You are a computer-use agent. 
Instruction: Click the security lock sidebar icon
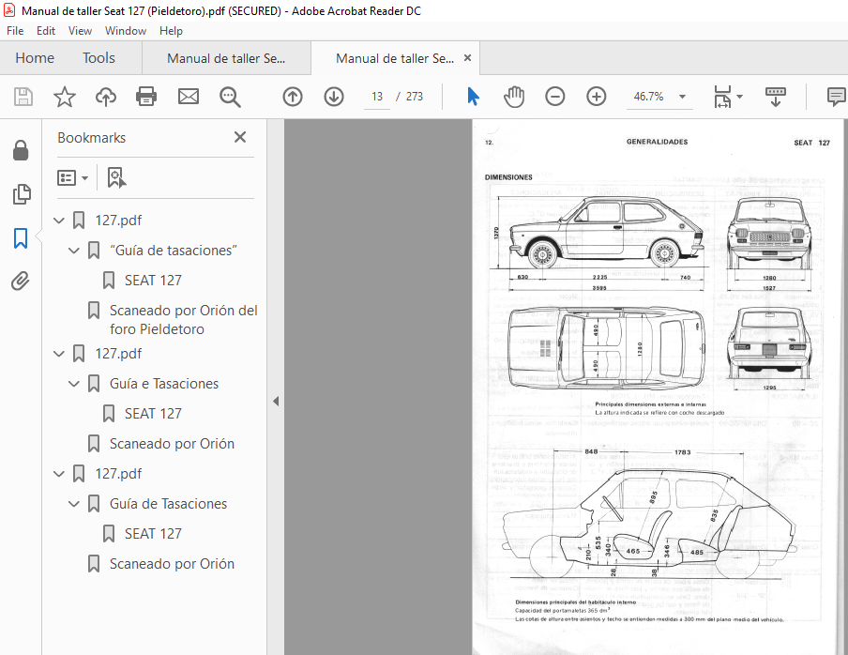tap(21, 150)
